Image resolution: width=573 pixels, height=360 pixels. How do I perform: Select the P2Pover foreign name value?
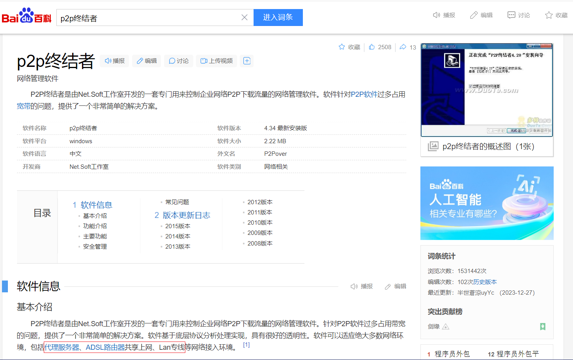[x=276, y=154]
